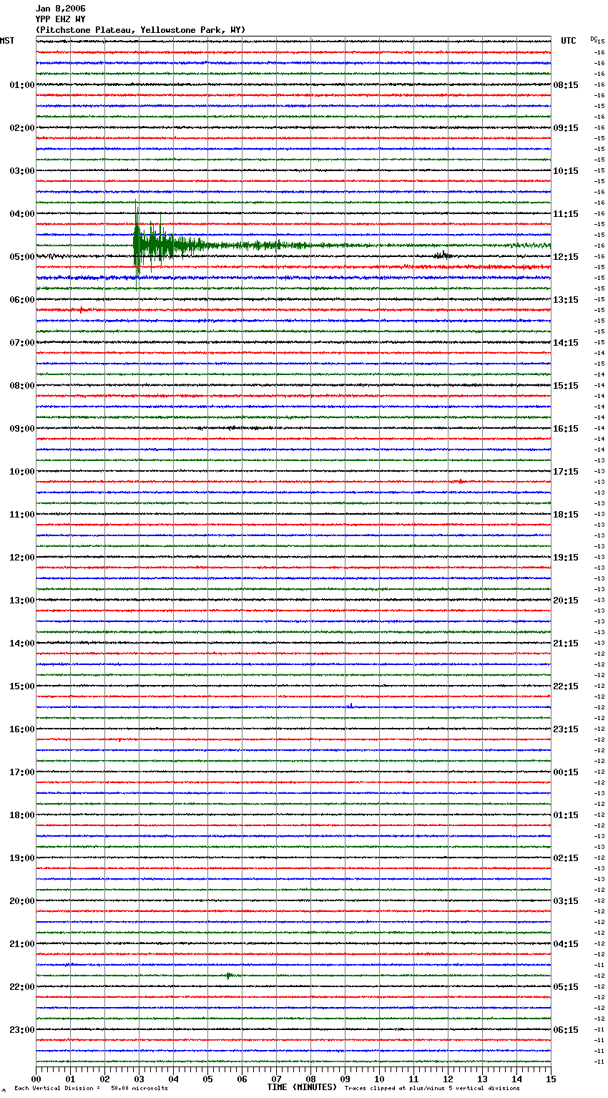This screenshot has height=1098, width=608.
Task: Select the 23:00 MST hour label
Action: pos(22,1030)
